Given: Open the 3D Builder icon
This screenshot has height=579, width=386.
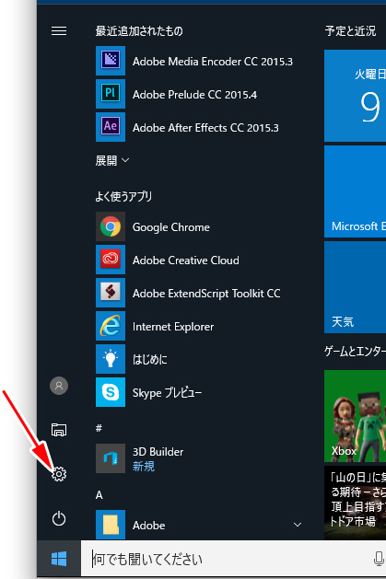Looking at the screenshot, I should pyautogui.click(x=111, y=458).
